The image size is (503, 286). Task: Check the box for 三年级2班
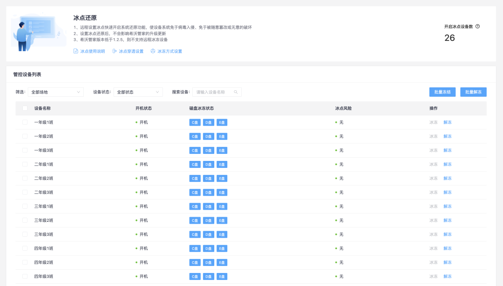(x=25, y=220)
